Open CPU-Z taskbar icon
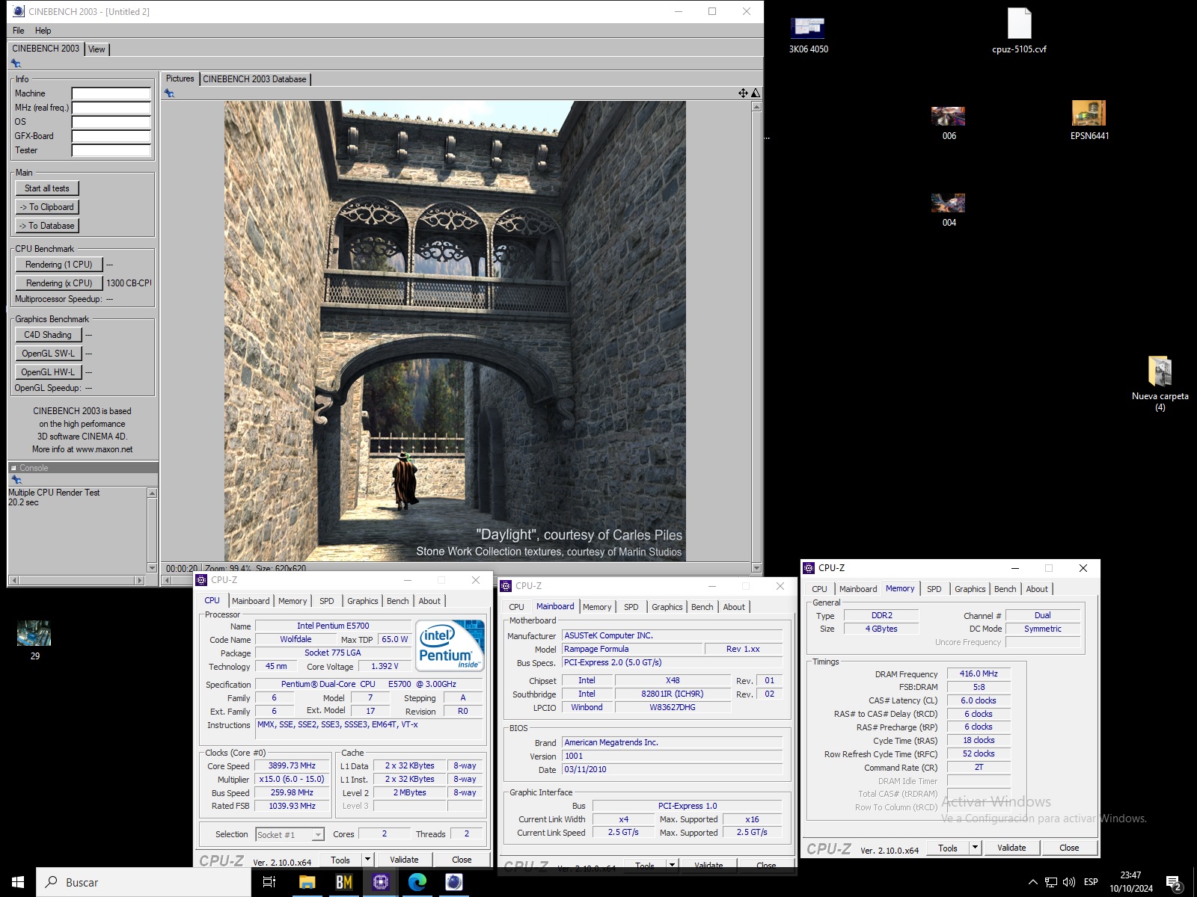Screen dimensions: 1197x897 380,882
